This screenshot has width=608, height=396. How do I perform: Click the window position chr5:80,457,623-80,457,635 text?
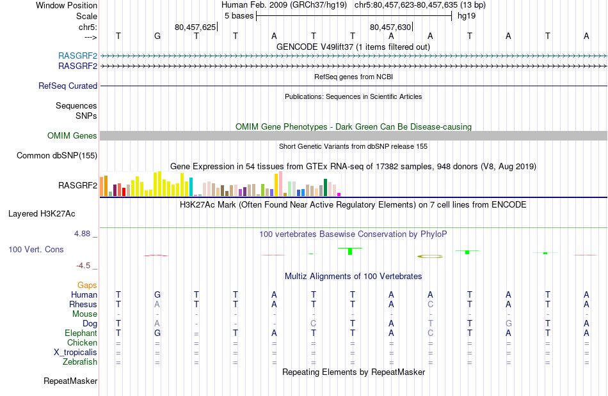pos(420,5)
